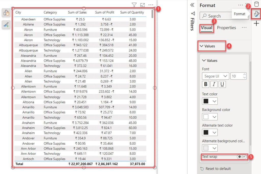Image resolution: width=261 pixels, height=174 pixels.
Task: Click the format brush icon beside the table
Action: click(6, 25)
